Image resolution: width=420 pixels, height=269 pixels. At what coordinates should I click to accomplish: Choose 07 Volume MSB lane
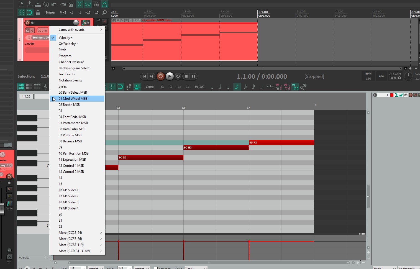[77, 135]
